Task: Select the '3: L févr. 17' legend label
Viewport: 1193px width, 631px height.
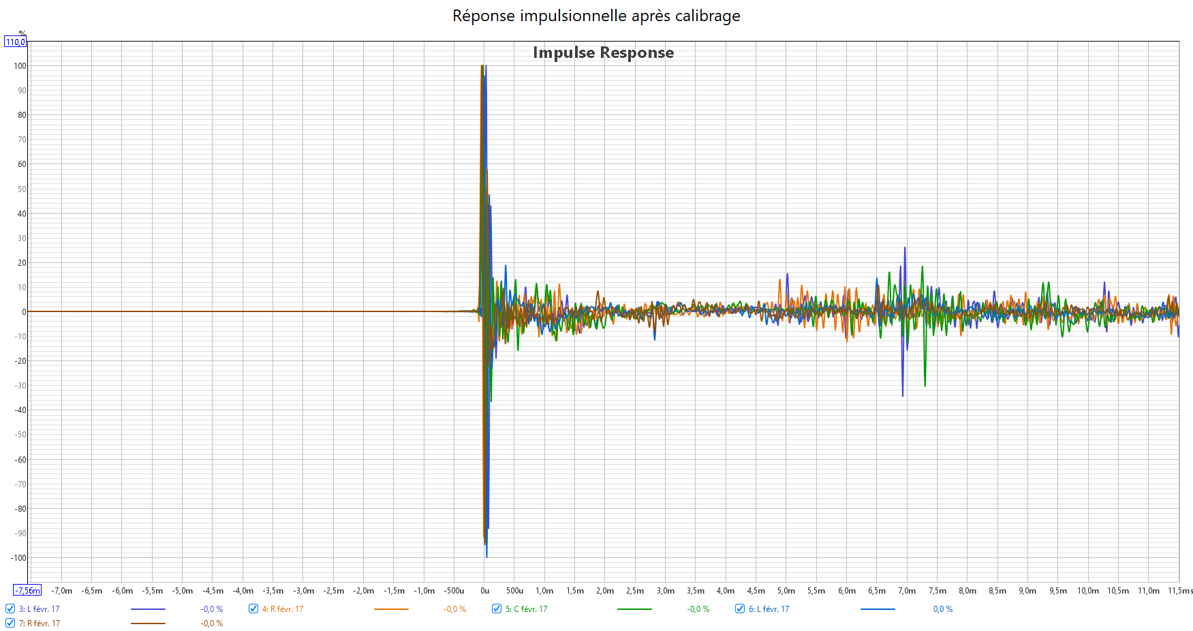Action: click(x=40, y=609)
